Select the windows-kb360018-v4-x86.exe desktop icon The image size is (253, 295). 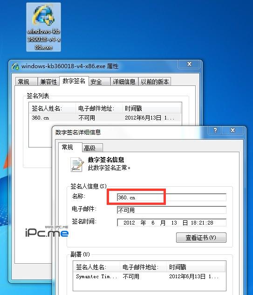coord(43,27)
